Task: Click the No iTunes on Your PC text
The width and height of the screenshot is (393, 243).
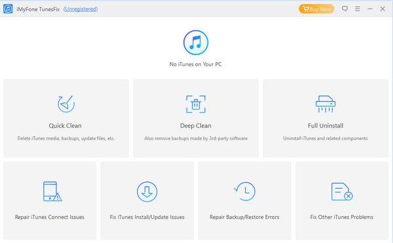Action: pyautogui.click(x=195, y=64)
